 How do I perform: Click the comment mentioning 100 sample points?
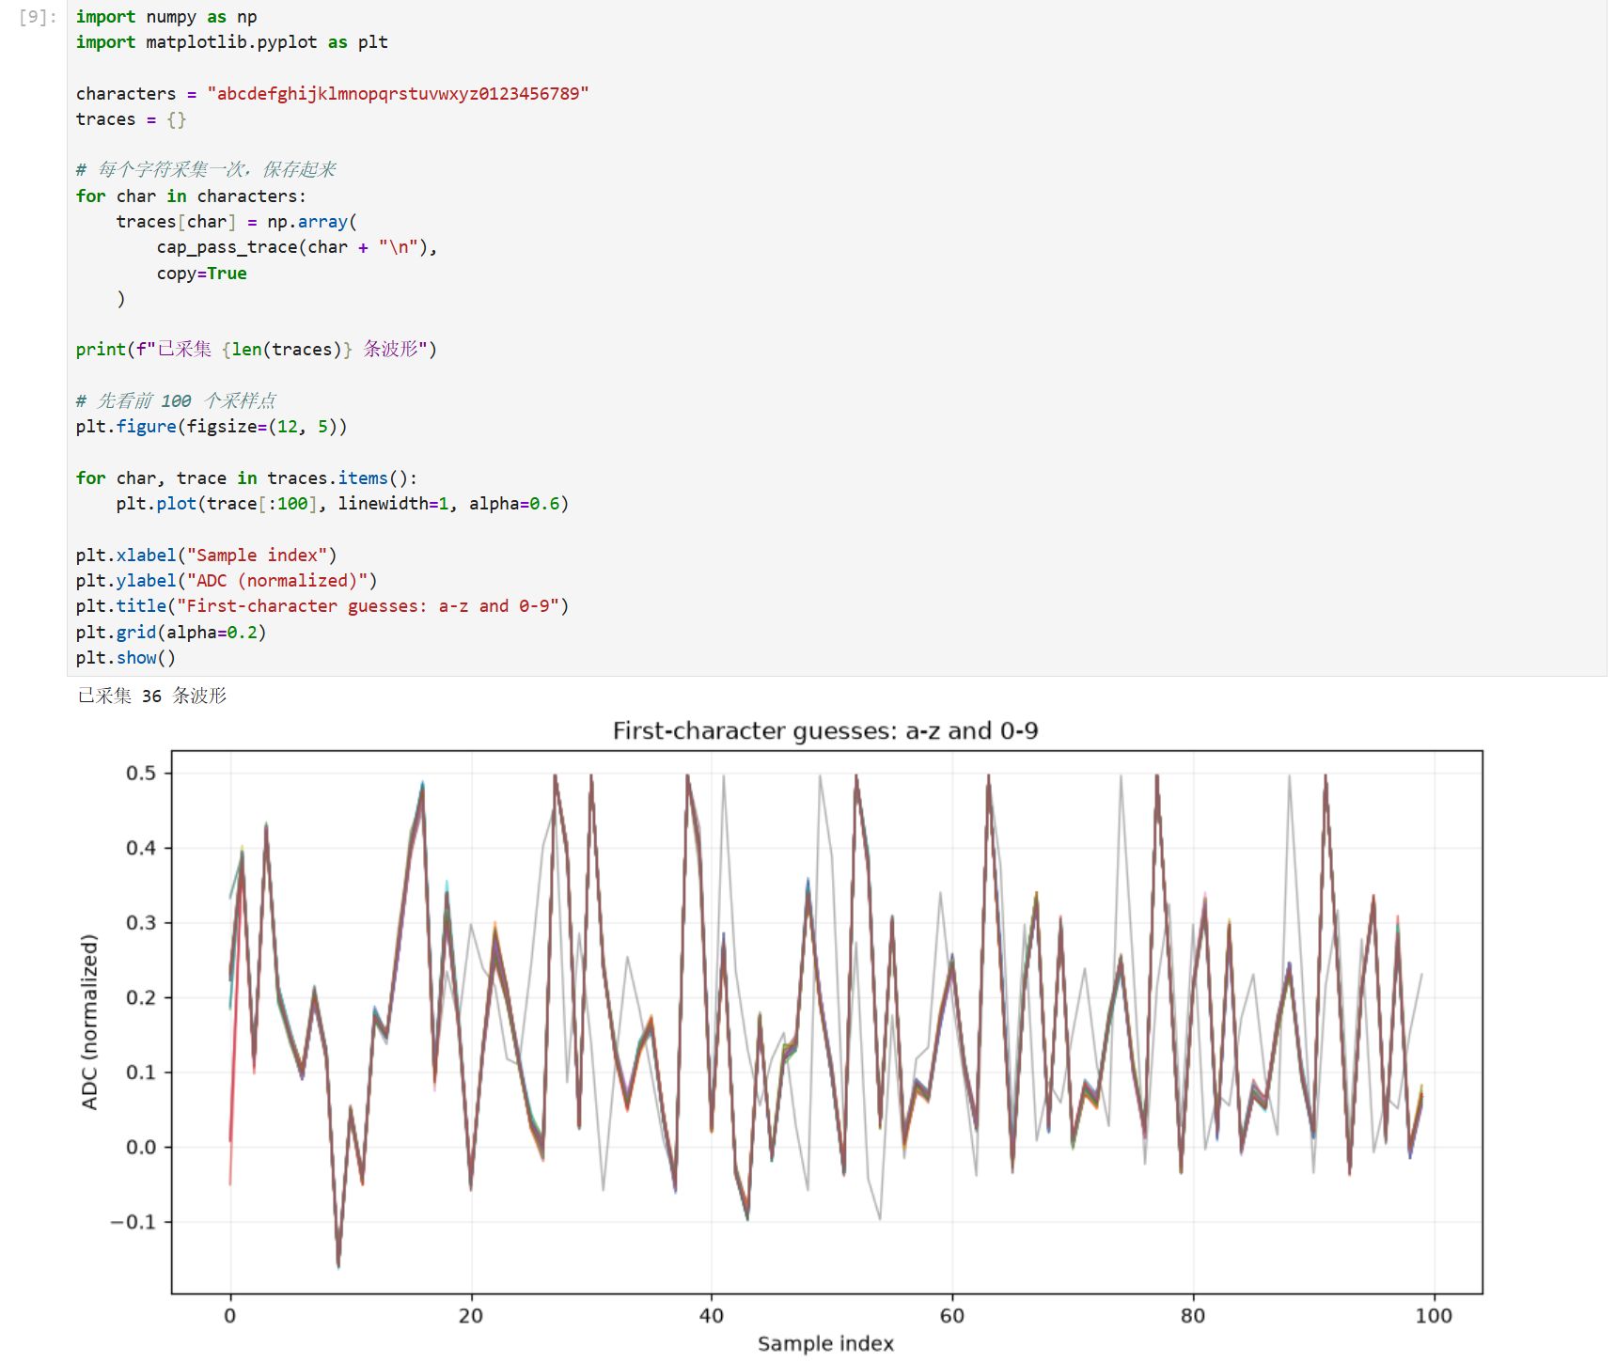(176, 401)
